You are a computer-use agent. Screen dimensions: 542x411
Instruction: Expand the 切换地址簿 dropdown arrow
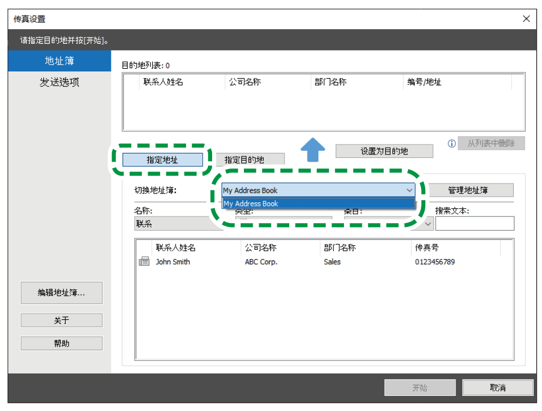tap(409, 190)
